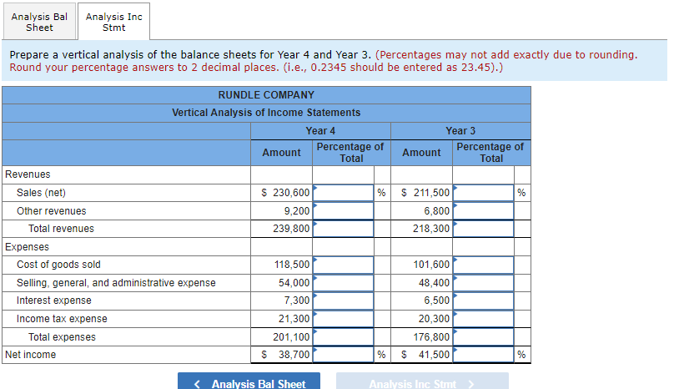This screenshot has width=674, height=389.
Task: Click the Revenues section label
Action: tap(28, 174)
